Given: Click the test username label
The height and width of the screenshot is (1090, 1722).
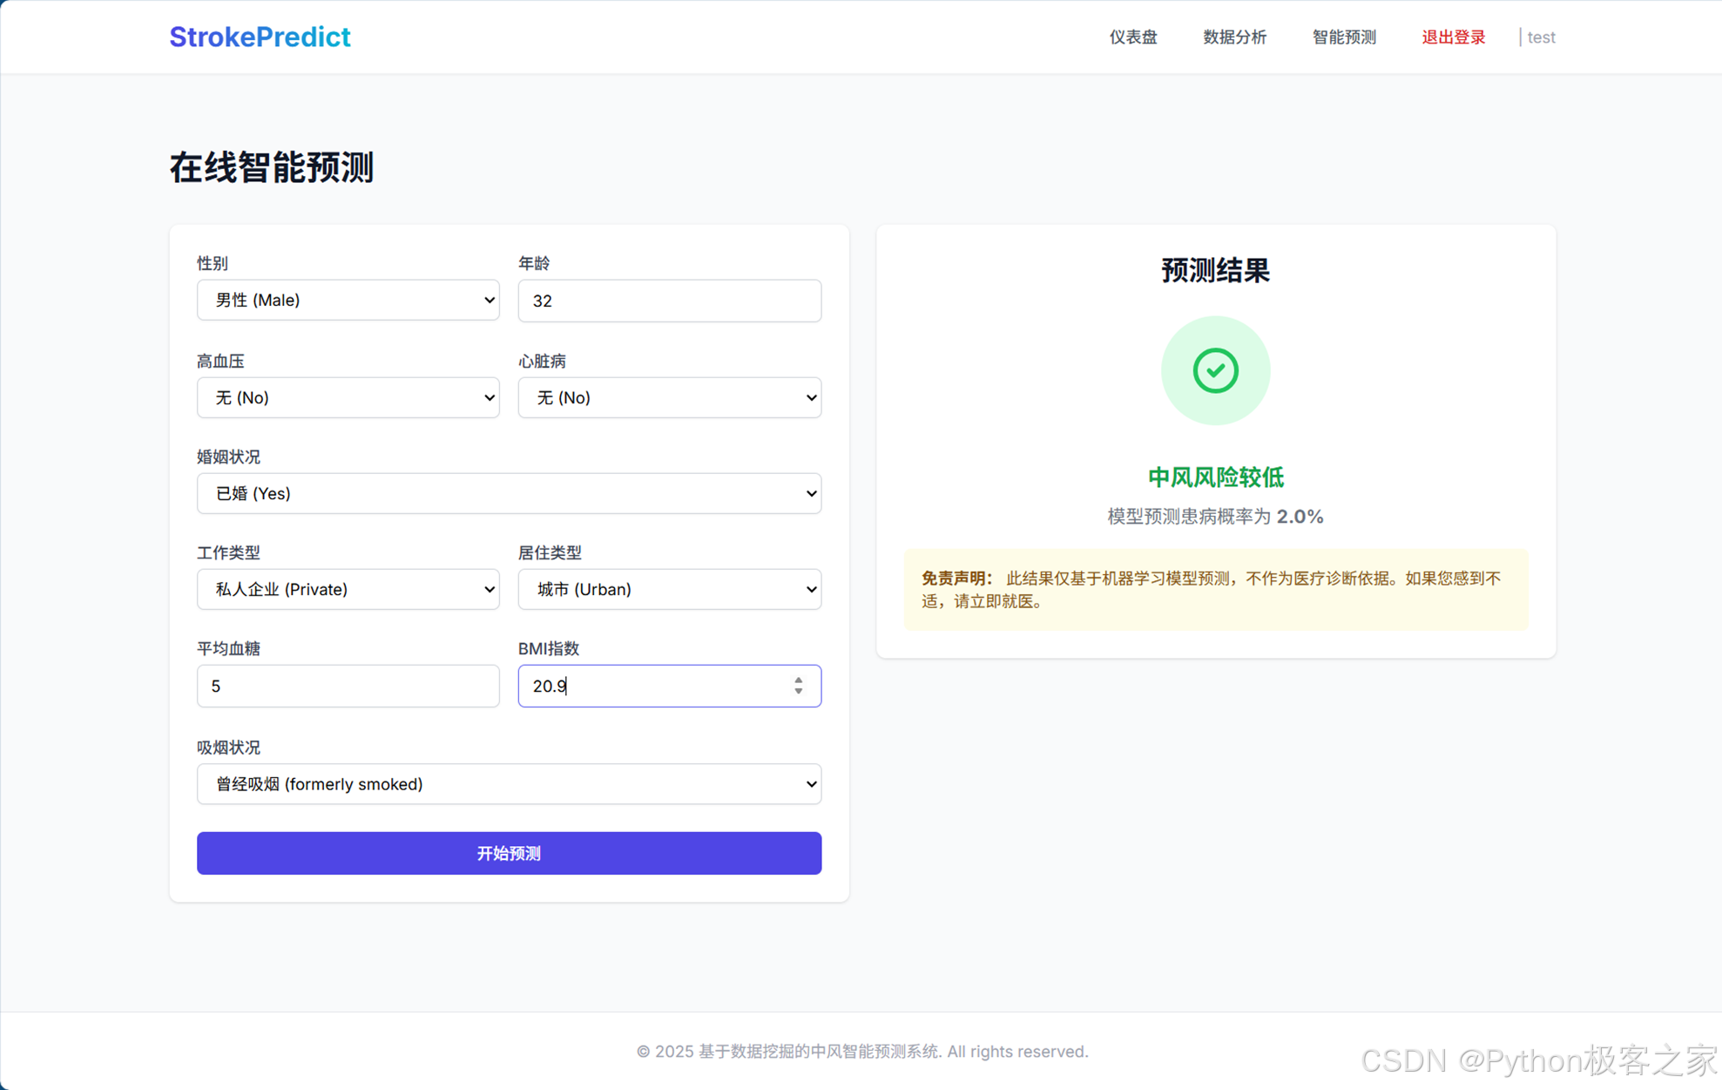Looking at the screenshot, I should [x=1541, y=37].
